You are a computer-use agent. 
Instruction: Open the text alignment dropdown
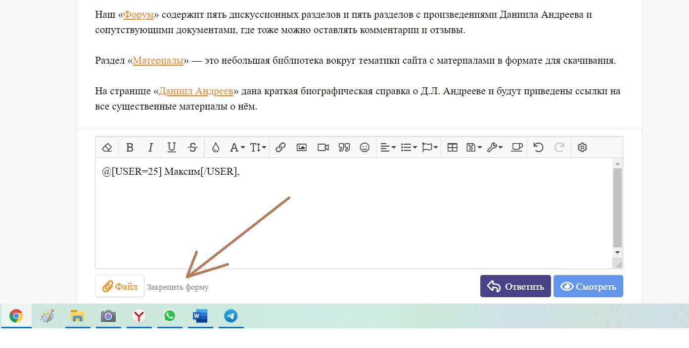click(388, 147)
